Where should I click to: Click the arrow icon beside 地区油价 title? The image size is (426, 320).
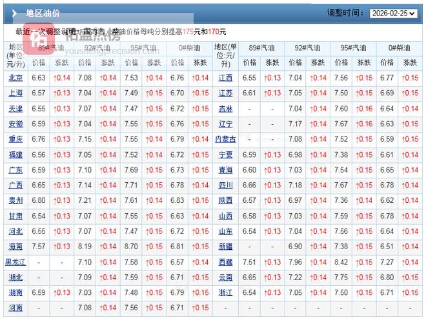[x=14, y=12]
